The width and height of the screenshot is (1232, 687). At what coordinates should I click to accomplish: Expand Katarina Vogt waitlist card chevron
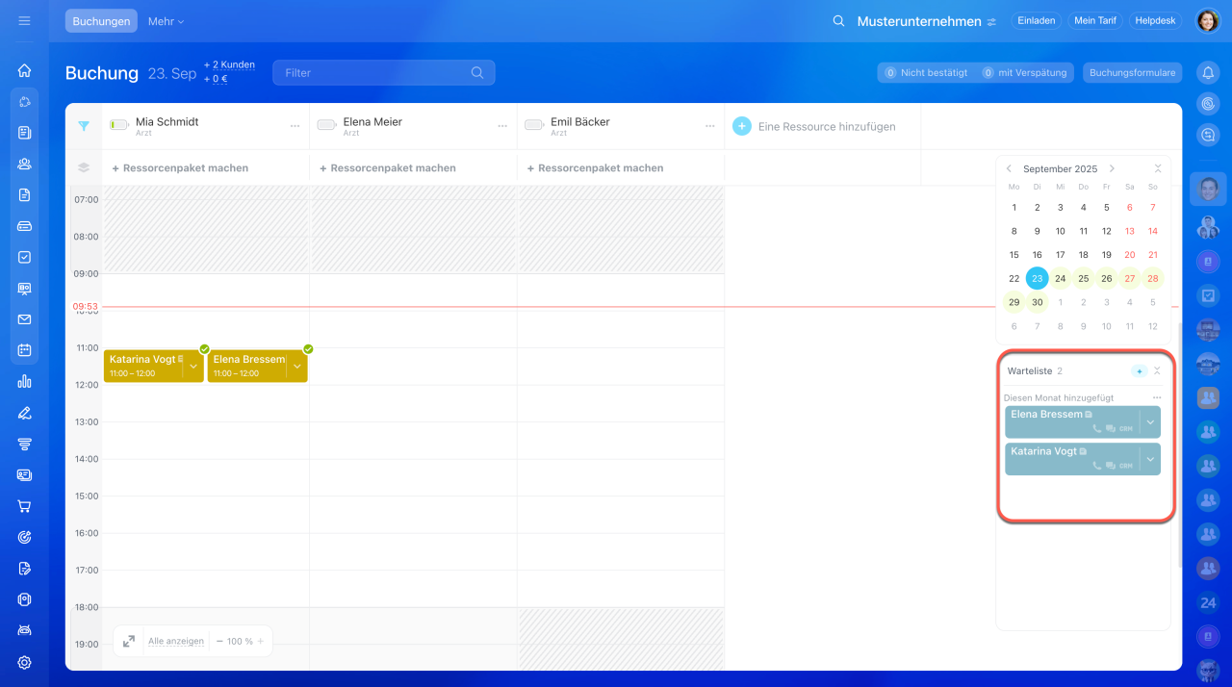[1150, 459]
